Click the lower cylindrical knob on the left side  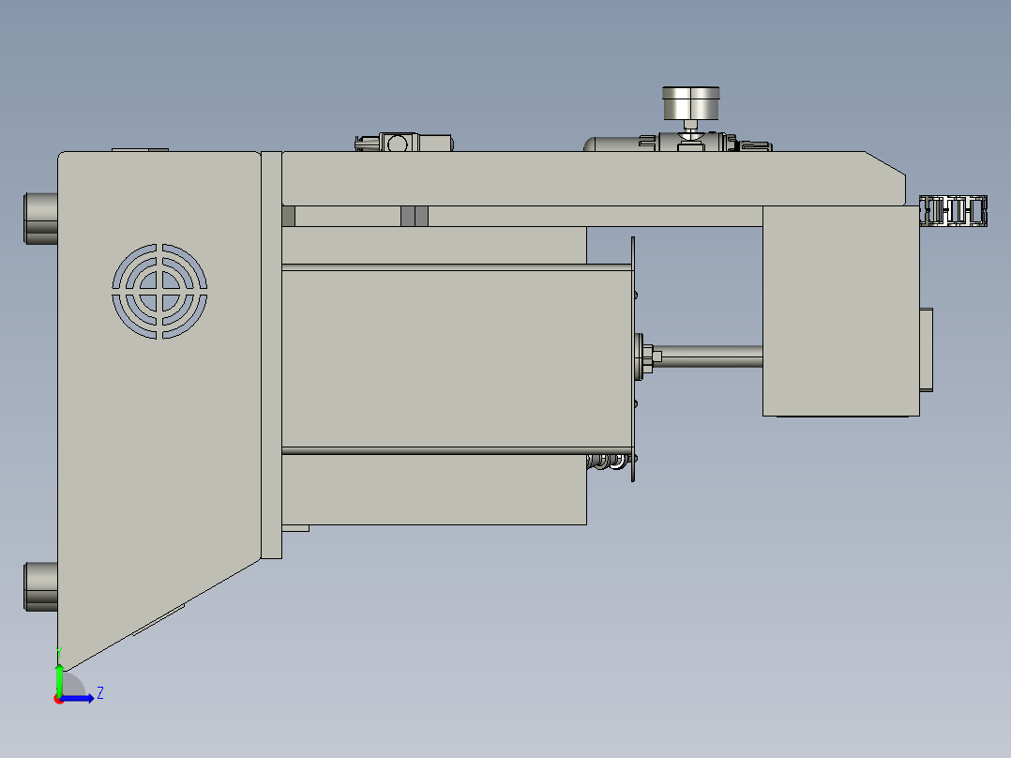pos(40,586)
